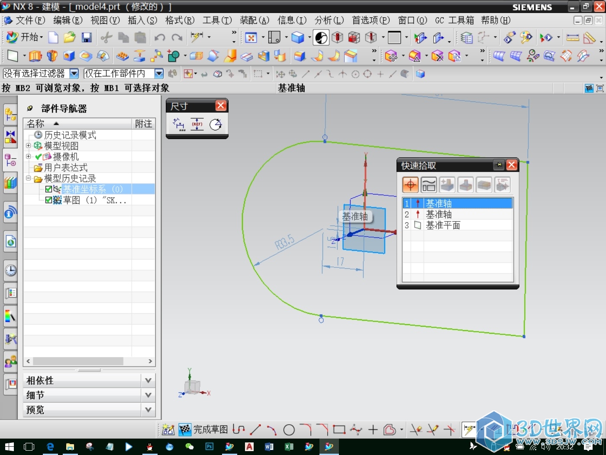Image resolution: width=606 pixels, height=455 pixels.
Task: Open the Assembly Navigator sidebar tab
Action: click(x=10, y=115)
